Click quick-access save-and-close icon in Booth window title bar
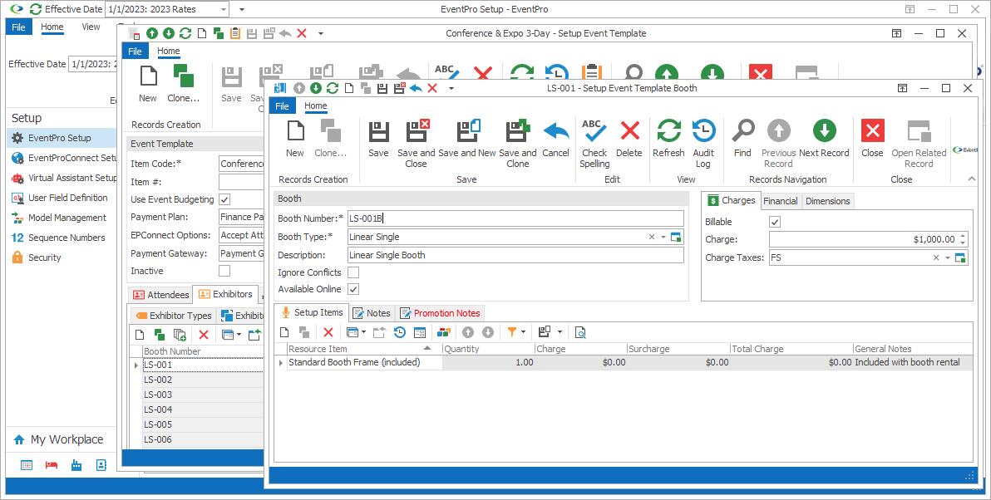Screen dimensions: 991x500 (399, 88)
